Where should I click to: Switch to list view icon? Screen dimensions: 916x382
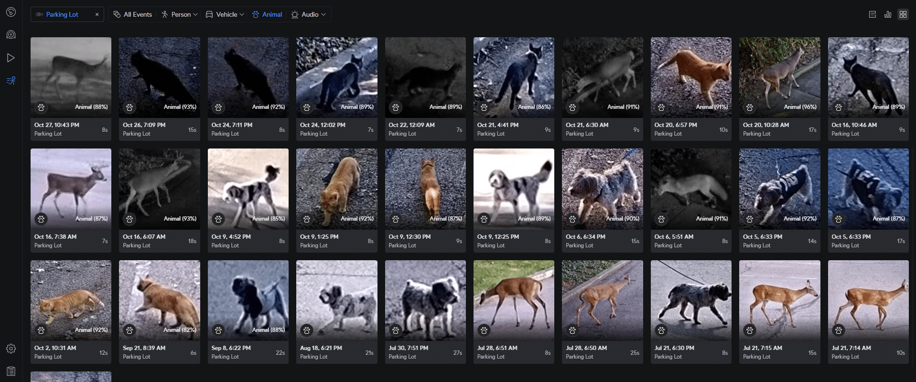(x=873, y=14)
